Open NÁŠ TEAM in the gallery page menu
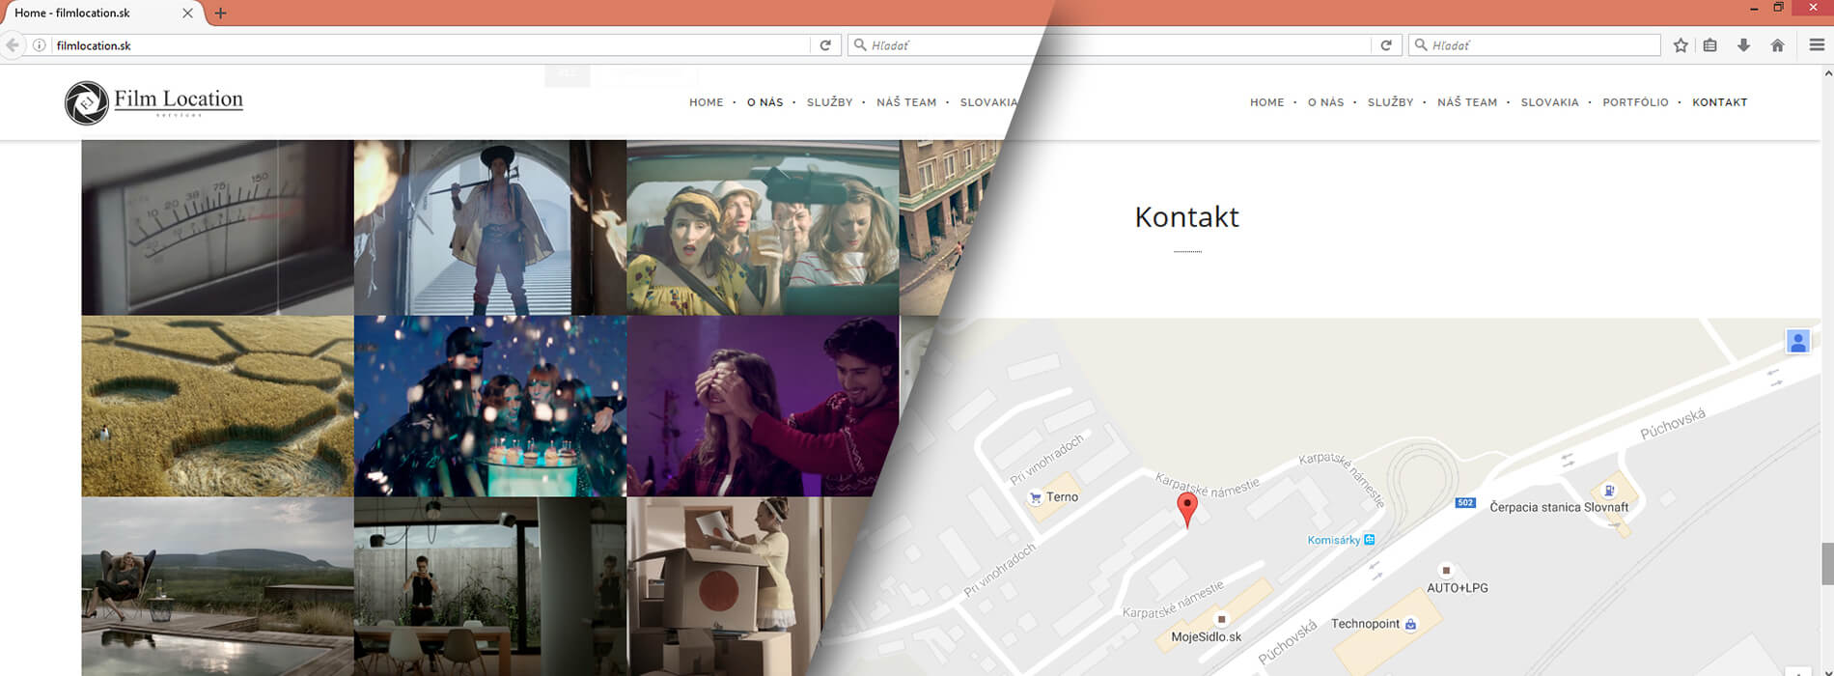Image resolution: width=1834 pixels, height=676 pixels. point(906,102)
